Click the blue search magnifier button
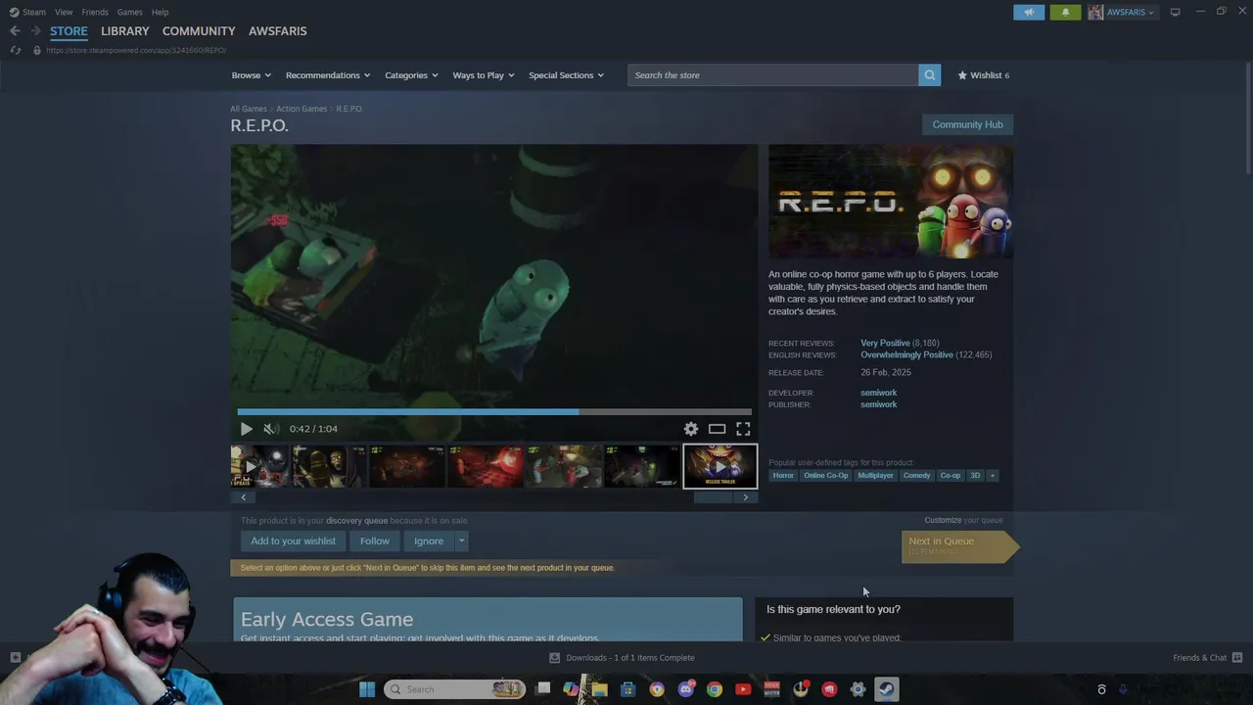1253x705 pixels. 929,75
